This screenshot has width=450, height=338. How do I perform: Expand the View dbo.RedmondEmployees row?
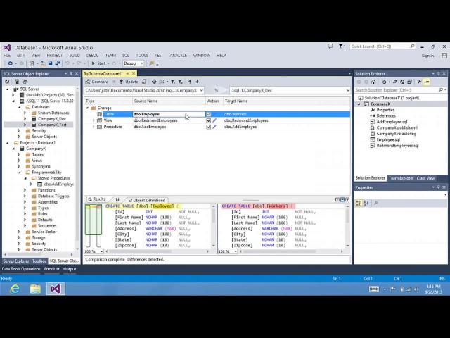[x=94, y=120]
